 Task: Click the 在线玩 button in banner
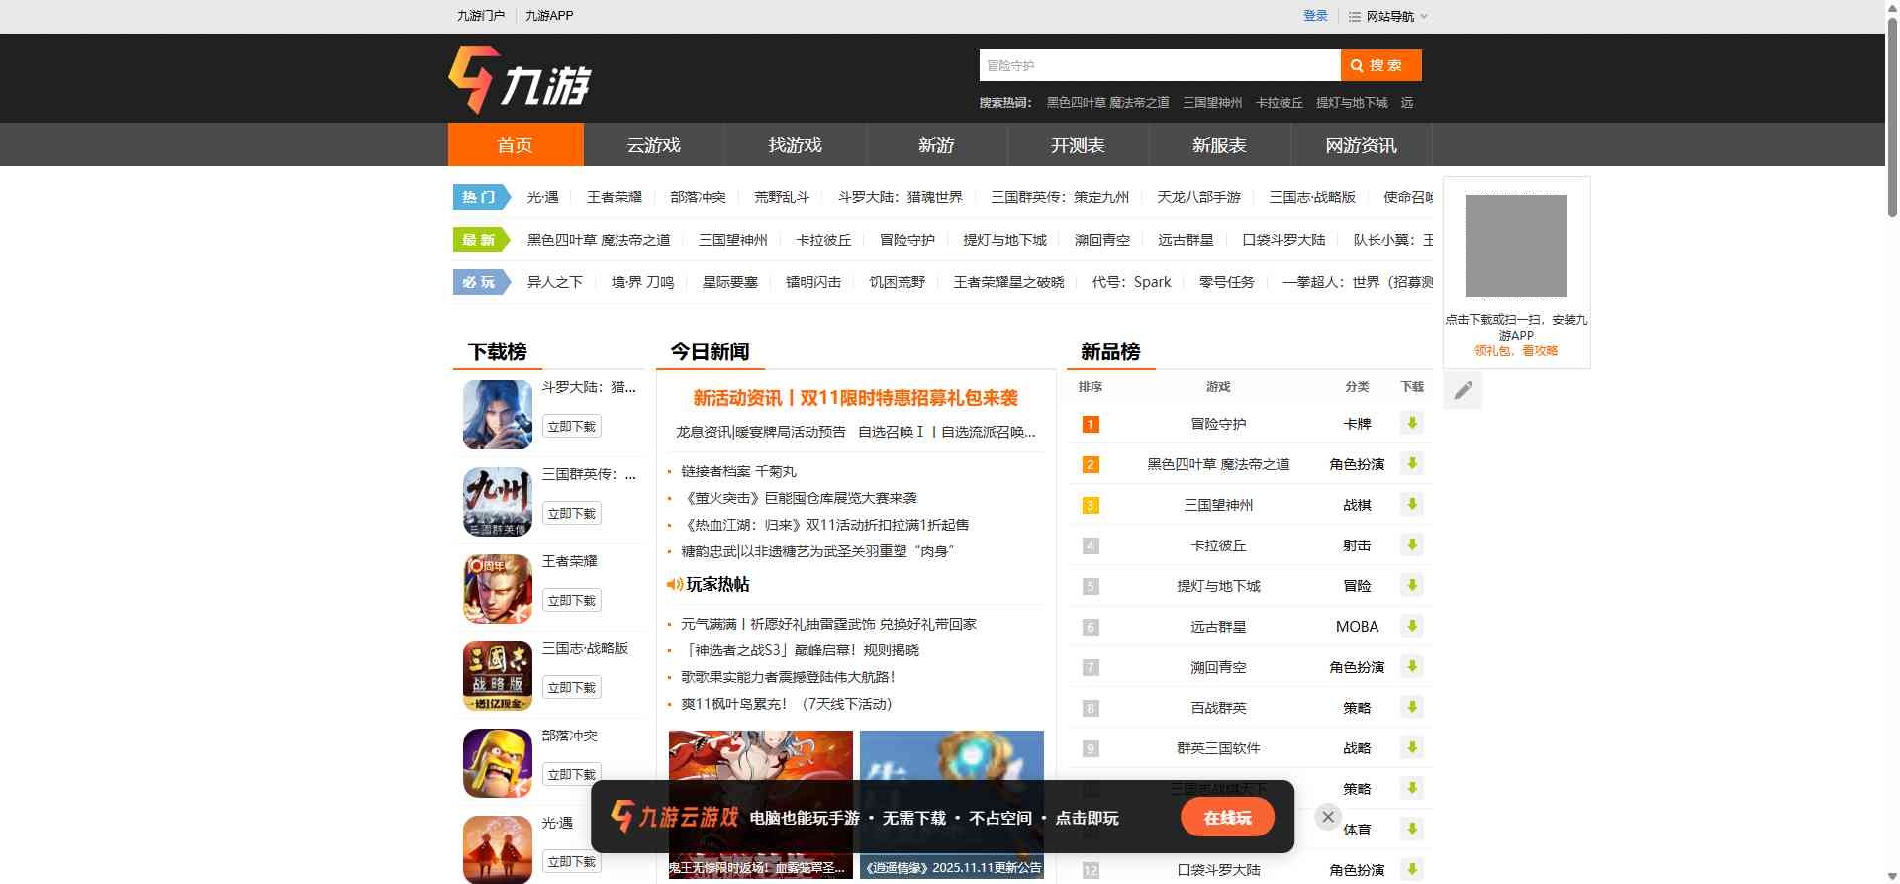(1227, 818)
